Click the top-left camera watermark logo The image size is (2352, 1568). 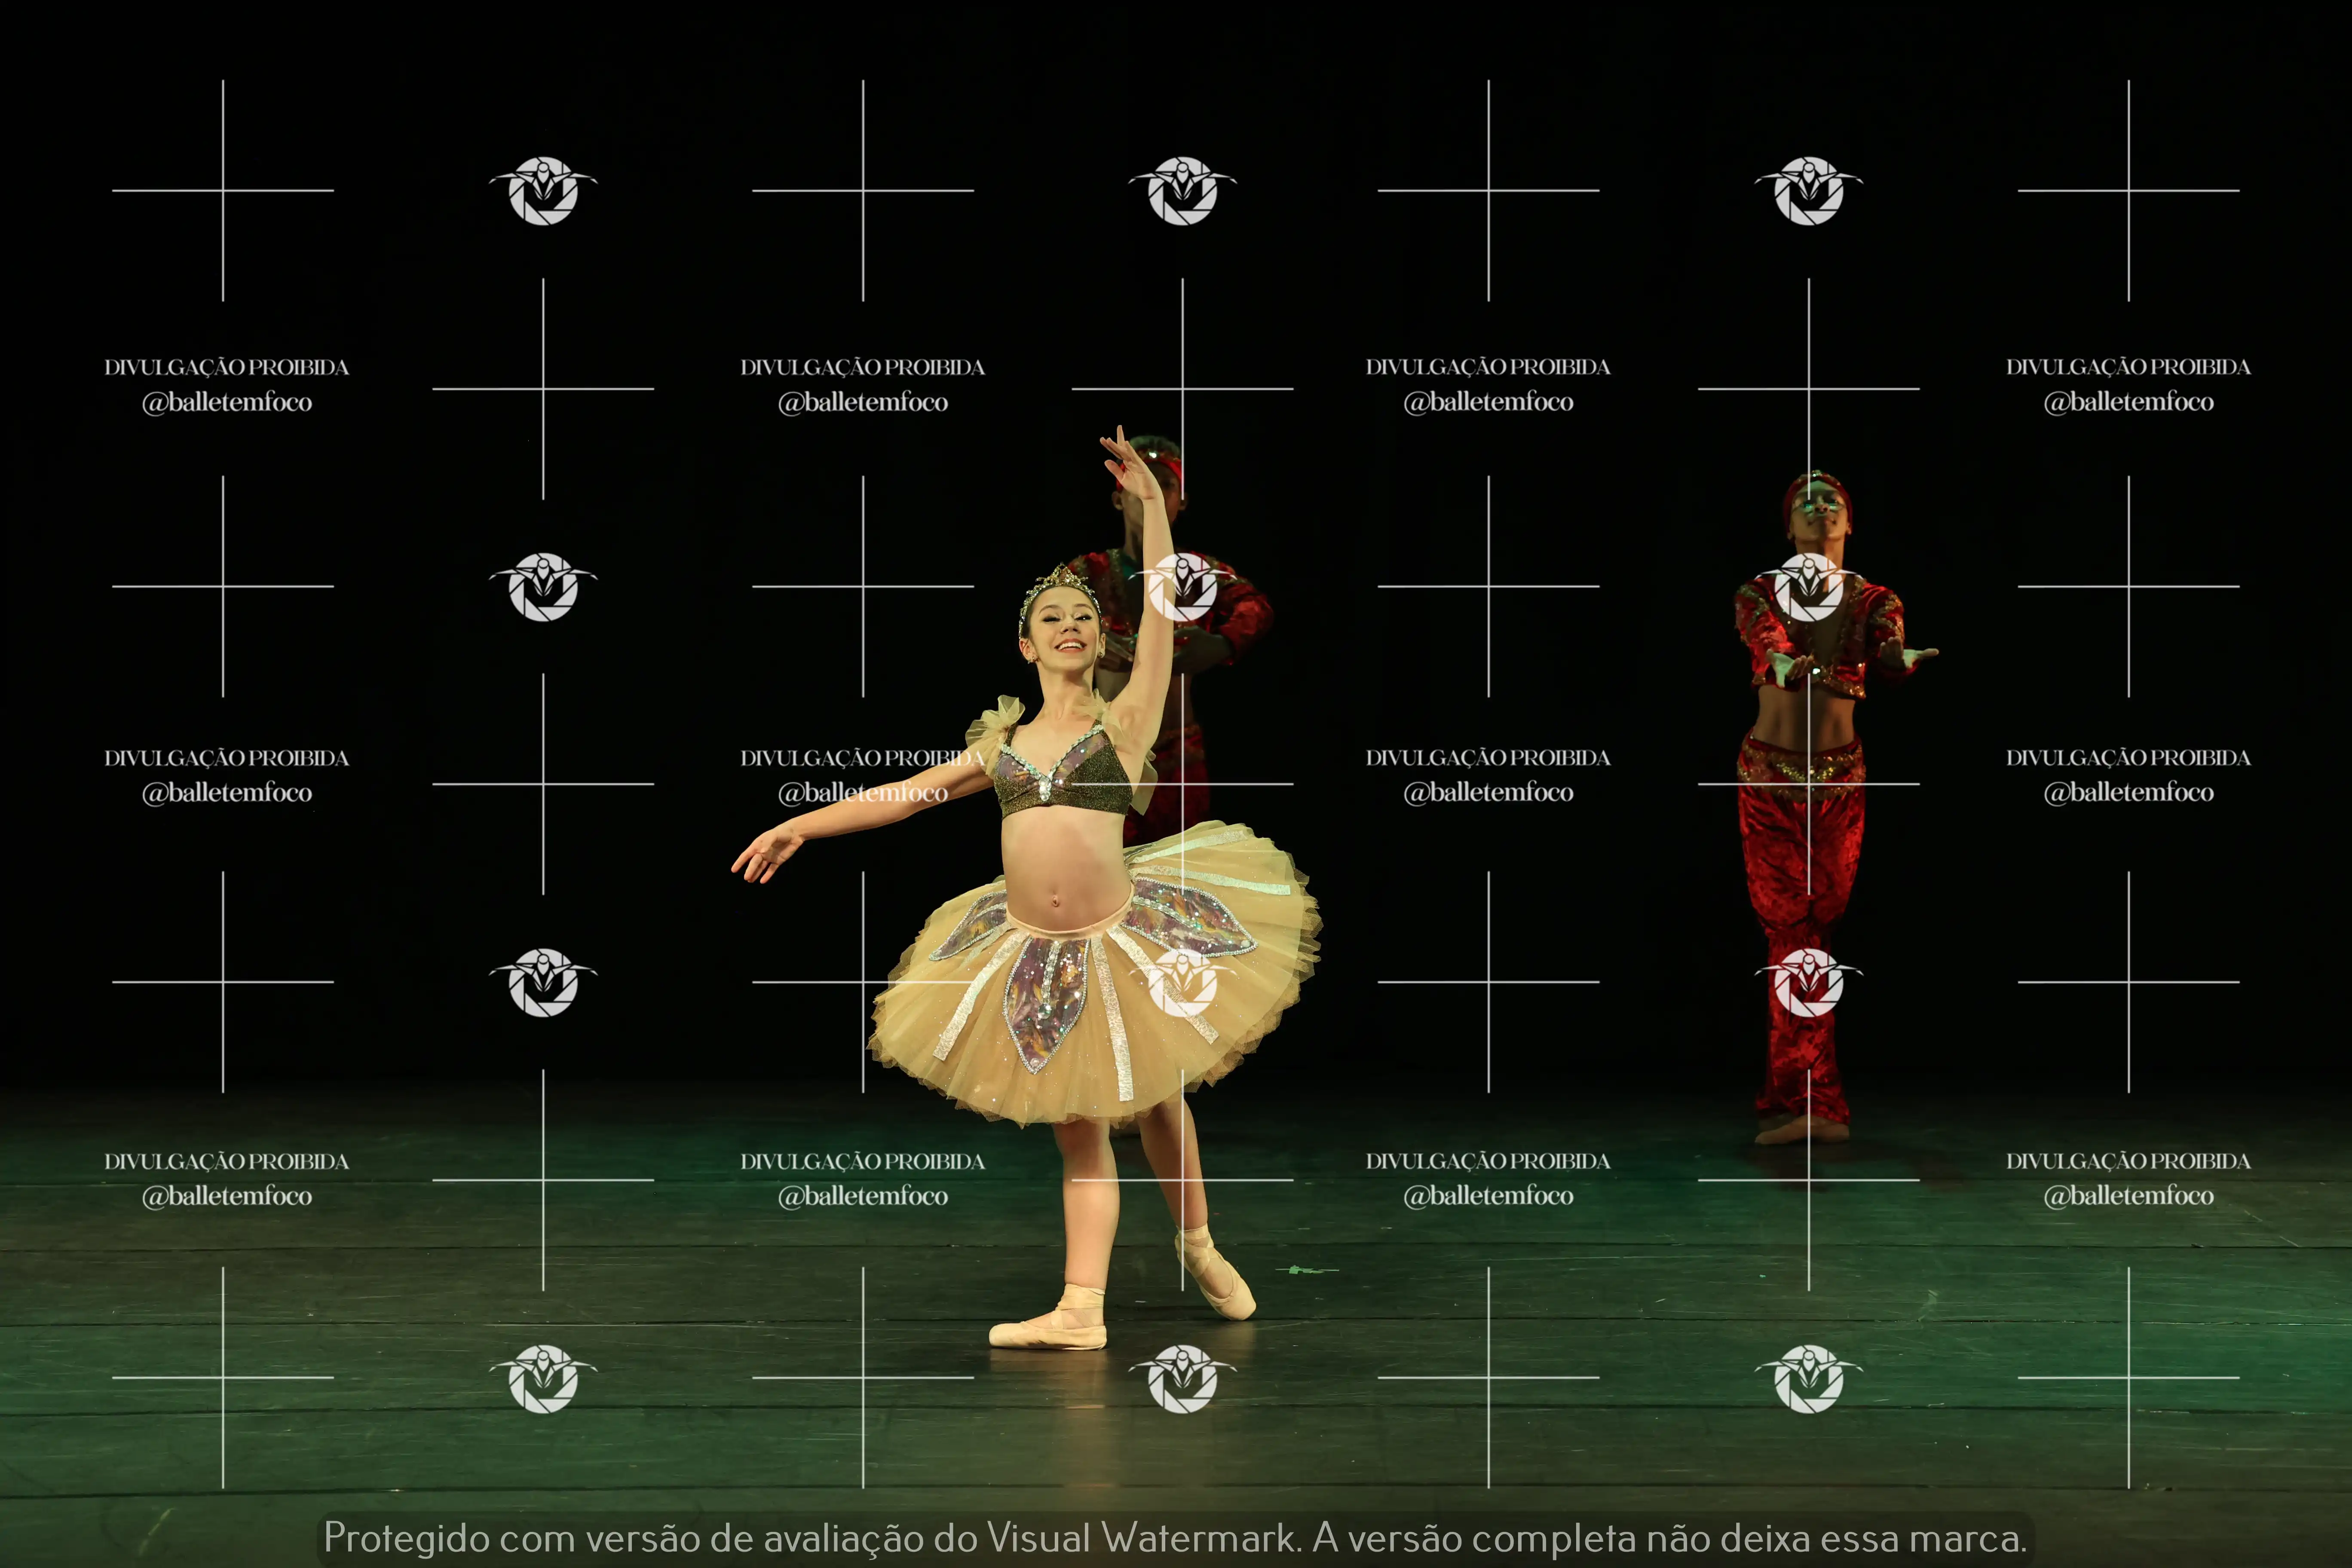(543, 191)
